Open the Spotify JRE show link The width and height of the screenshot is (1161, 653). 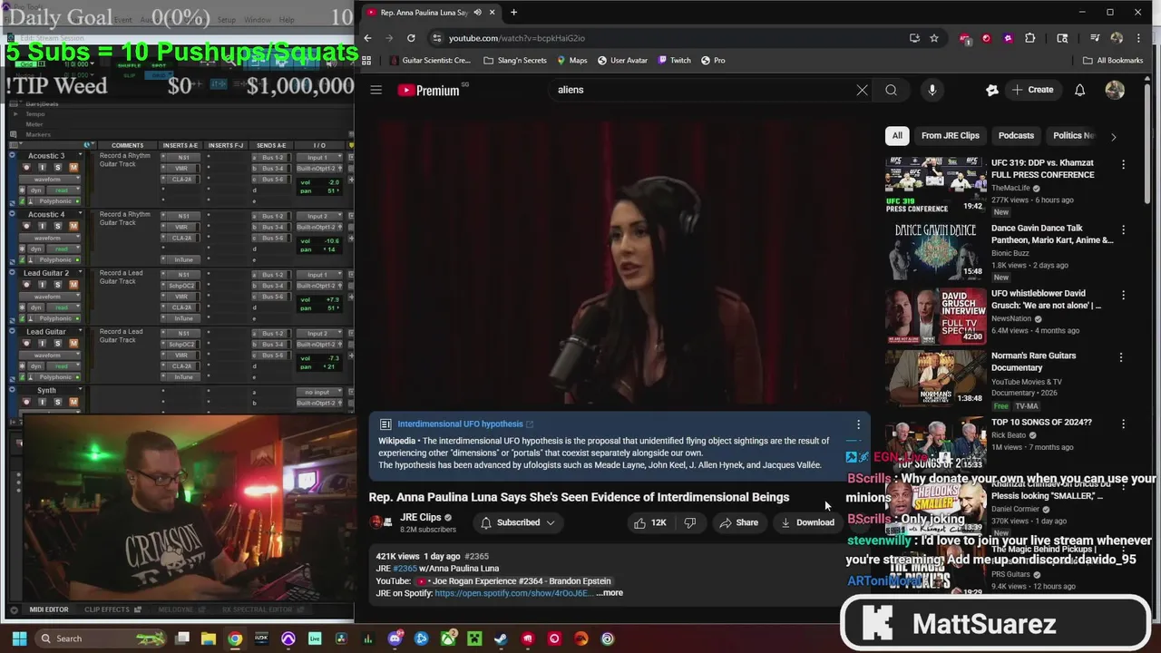[513, 593]
